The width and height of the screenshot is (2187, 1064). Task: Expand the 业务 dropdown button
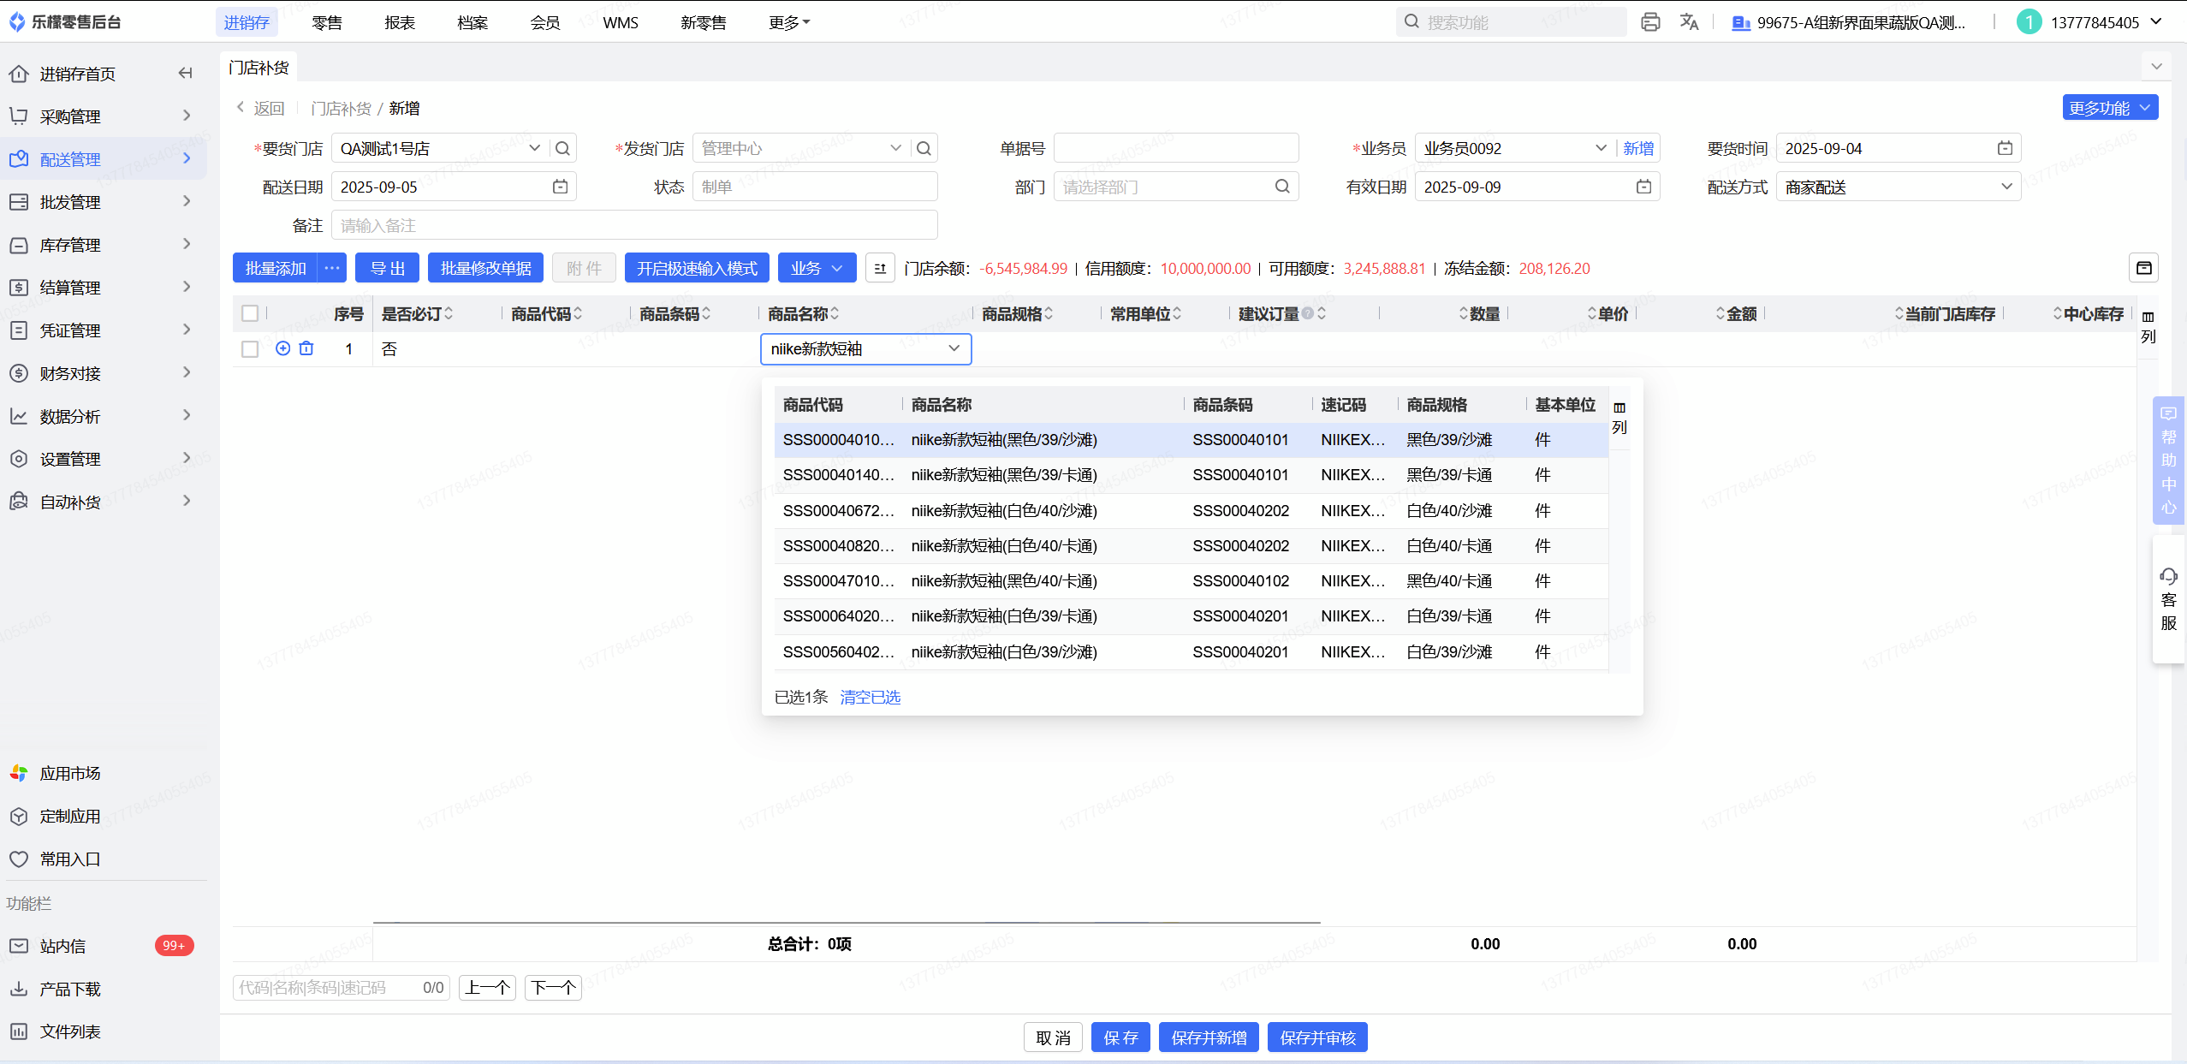(x=817, y=268)
